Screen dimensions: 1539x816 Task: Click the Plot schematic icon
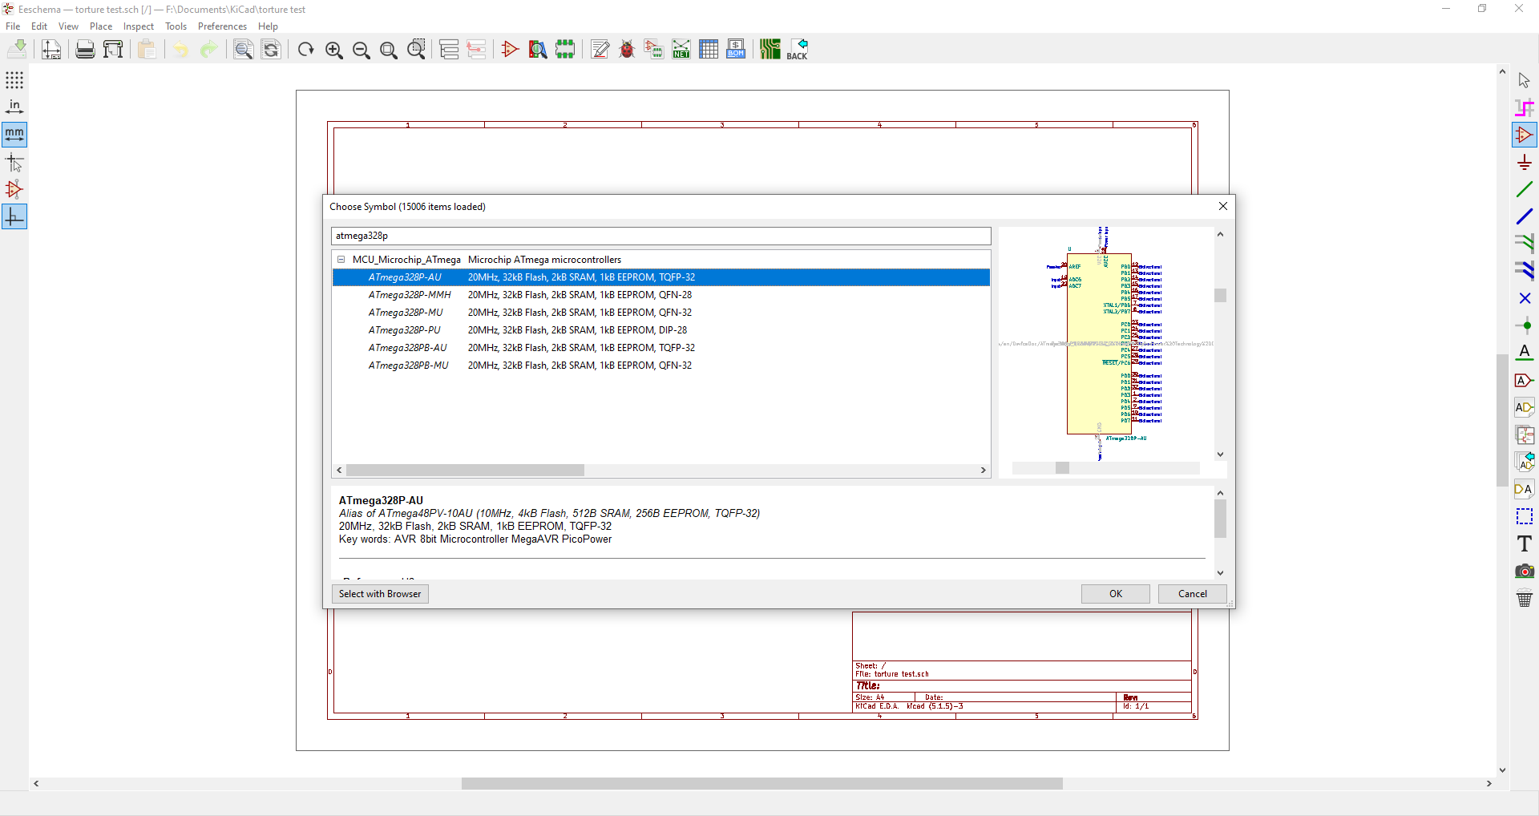point(113,50)
